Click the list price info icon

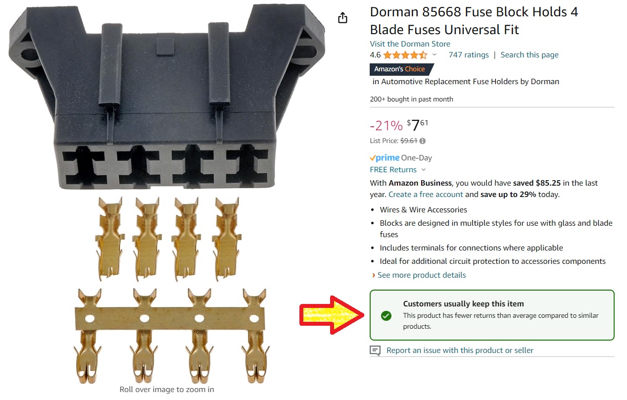click(423, 141)
